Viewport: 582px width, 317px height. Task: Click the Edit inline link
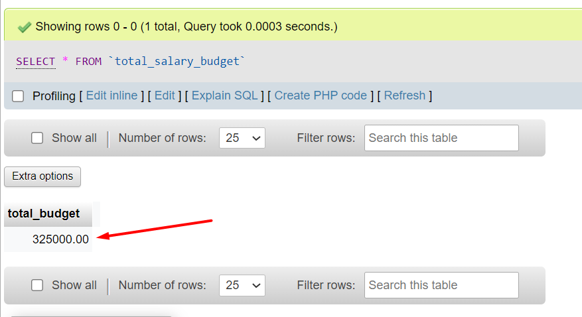coord(111,95)
